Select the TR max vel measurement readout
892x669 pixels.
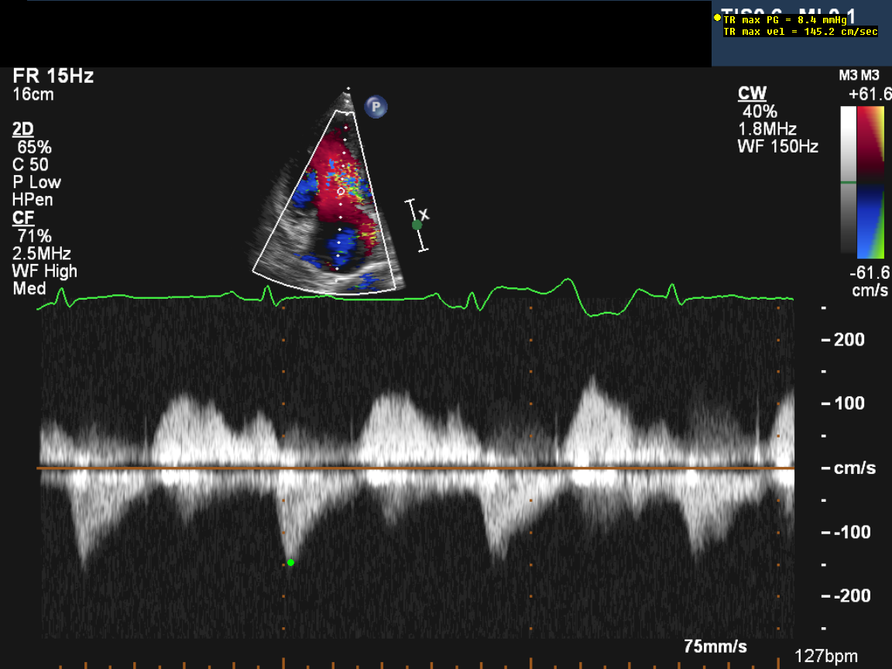(801, 32)
